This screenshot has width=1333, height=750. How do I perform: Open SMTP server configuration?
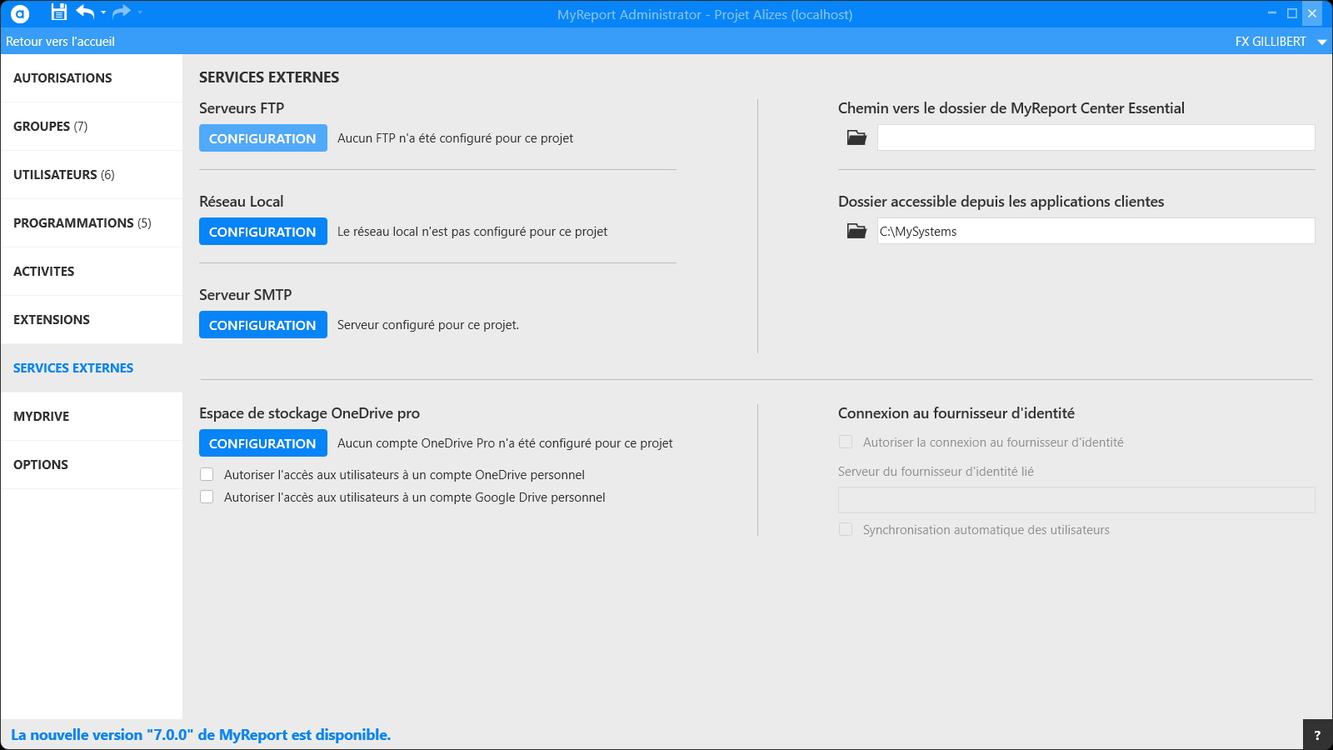[x=262, y=325]
